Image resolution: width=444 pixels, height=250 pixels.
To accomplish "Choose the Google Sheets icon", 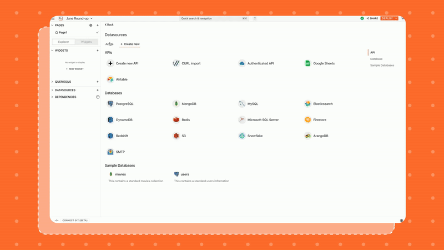I will [x=307, y=63].
